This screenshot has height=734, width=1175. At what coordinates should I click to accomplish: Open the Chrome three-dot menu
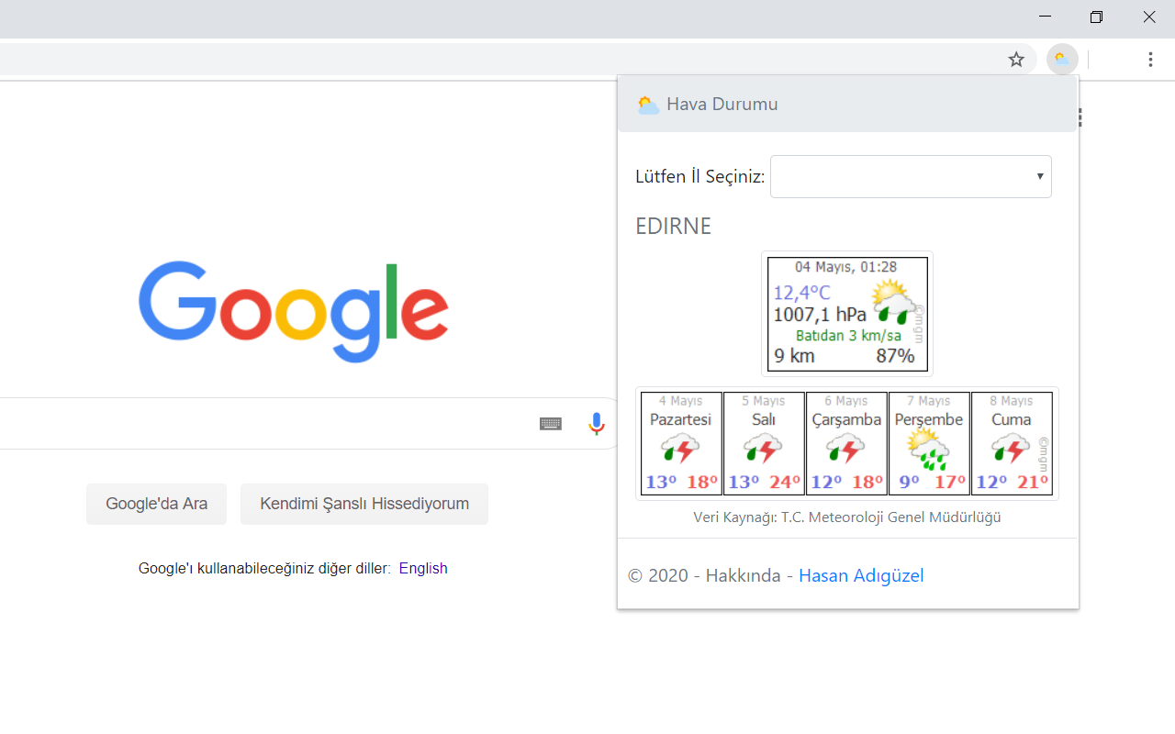[1150, 60]
